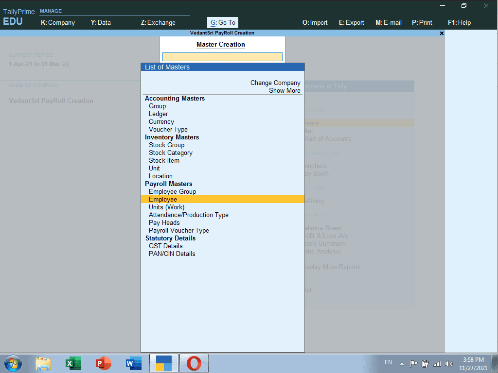Click the power plug tray icon
This screenshot has width=498, height=373.
point(425,364)
